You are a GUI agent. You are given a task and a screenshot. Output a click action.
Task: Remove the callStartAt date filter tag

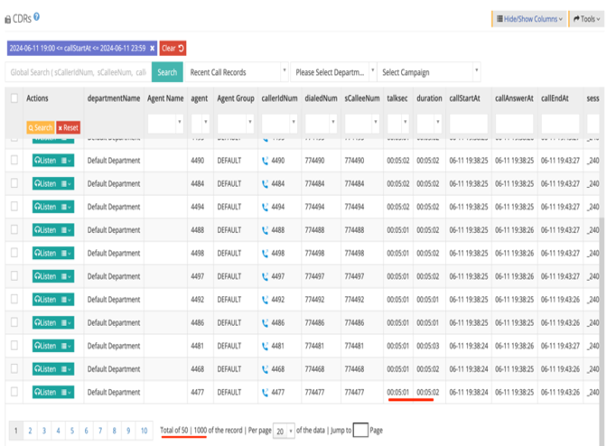[x=153, y=48]
